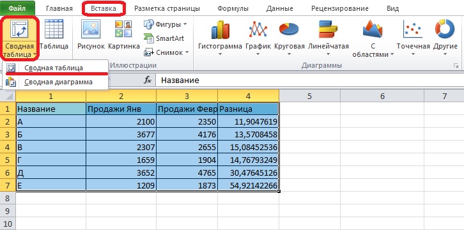Select the cell with value 1209
Image resolution: width=464 pixels, height=230 pixels.
[x=121, y=185]
